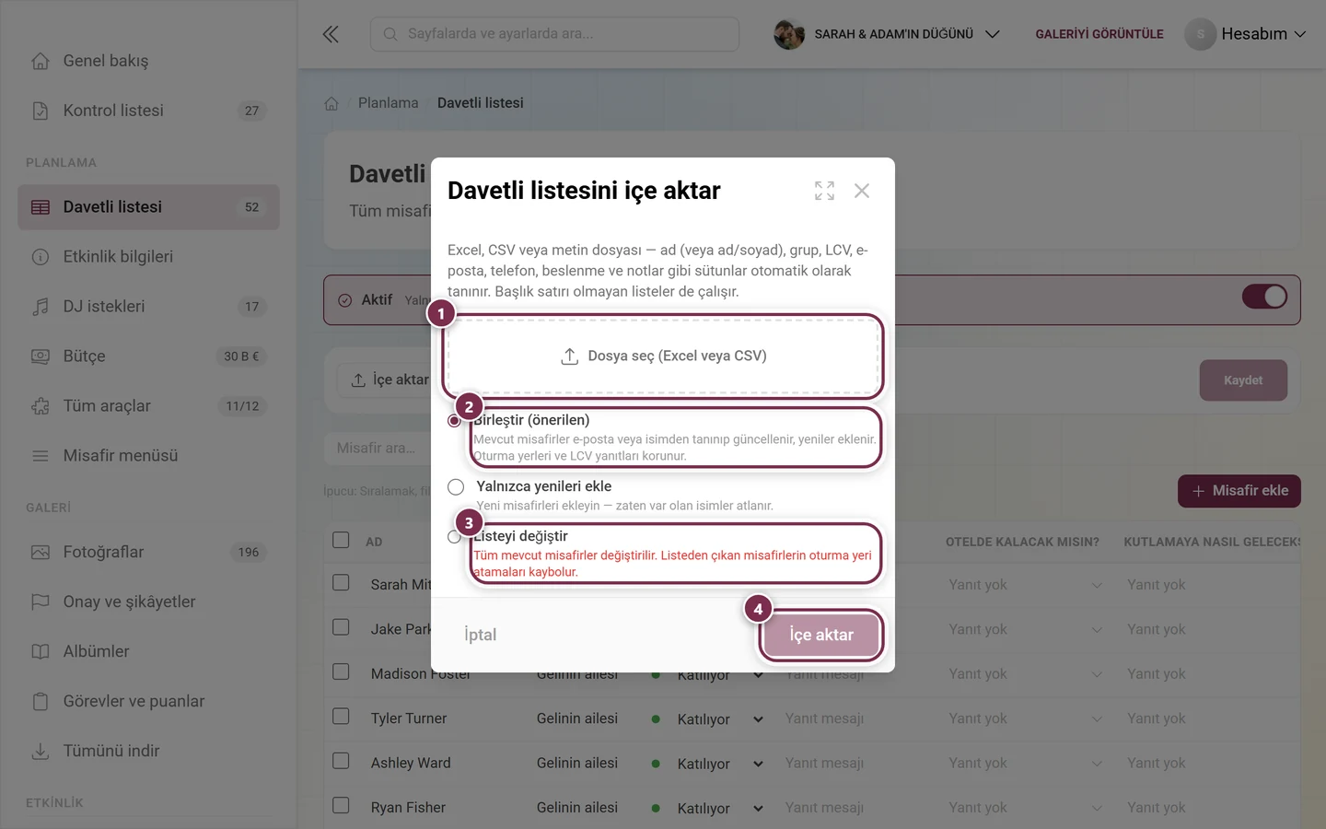
Task: Click the search magnifier icon
Action: coord(390,34)
